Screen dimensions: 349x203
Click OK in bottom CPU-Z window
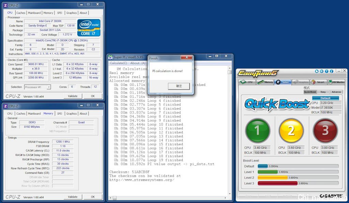[93, 197]
